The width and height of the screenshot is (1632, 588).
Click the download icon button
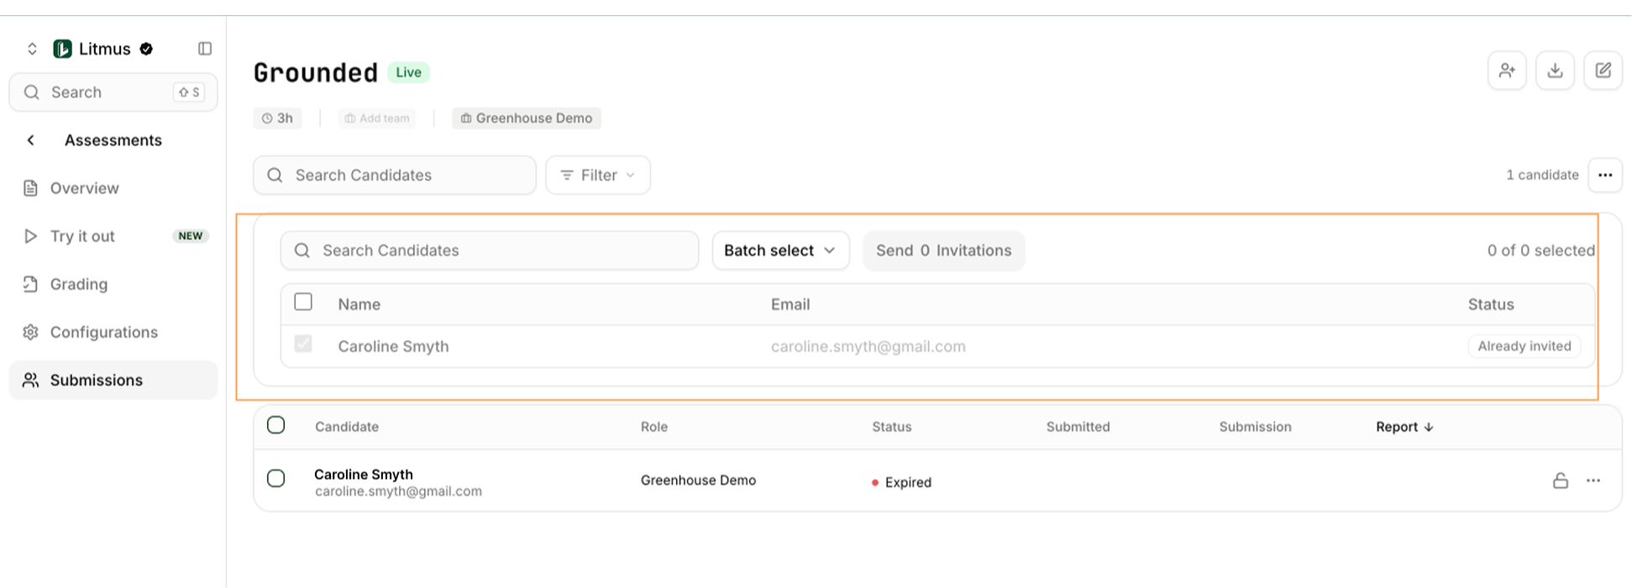coord(1555,71)
